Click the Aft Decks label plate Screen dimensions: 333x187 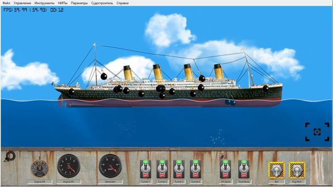point(225,182)
